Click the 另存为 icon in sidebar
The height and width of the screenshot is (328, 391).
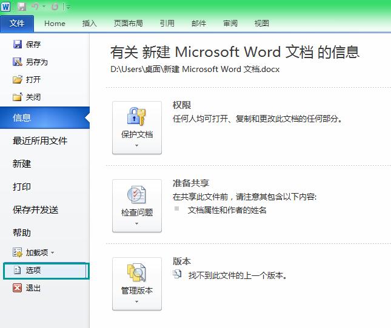pos(18,62)
